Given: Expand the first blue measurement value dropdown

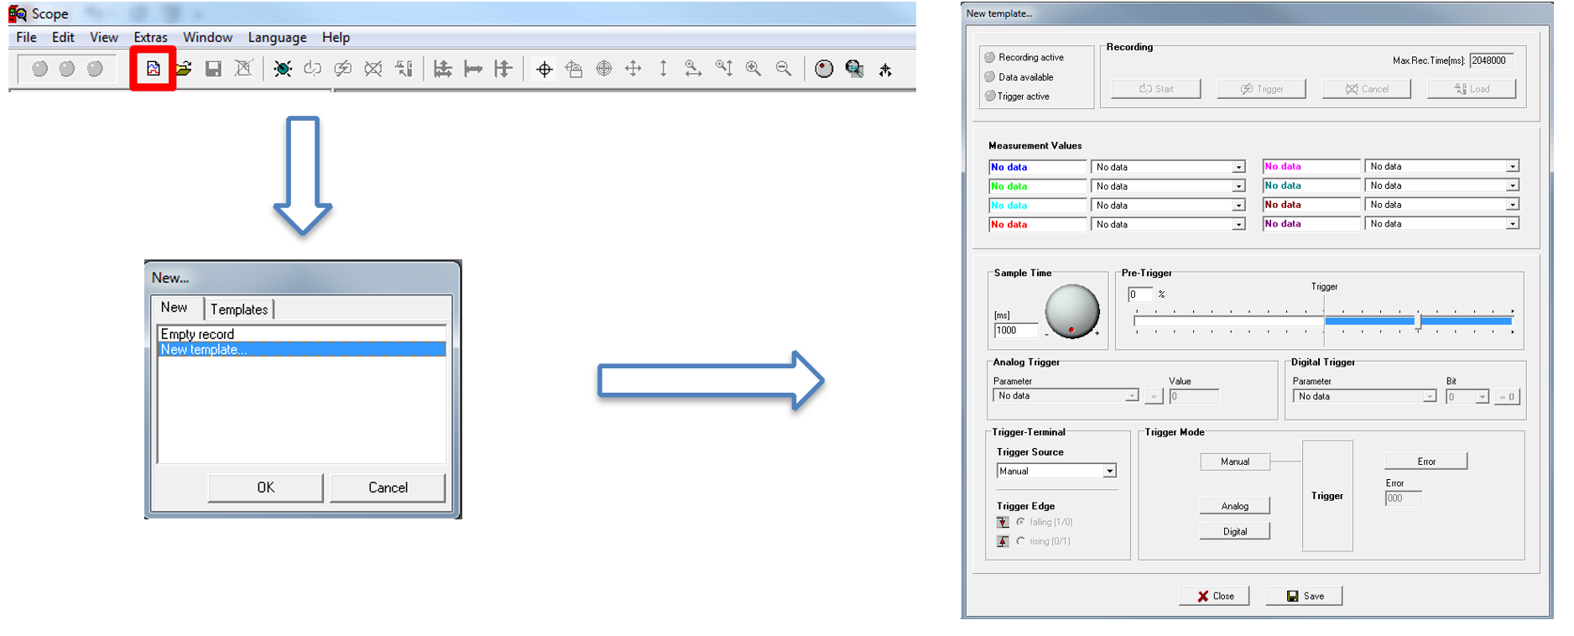Looking at the screenshot, I should (1238, 167).
